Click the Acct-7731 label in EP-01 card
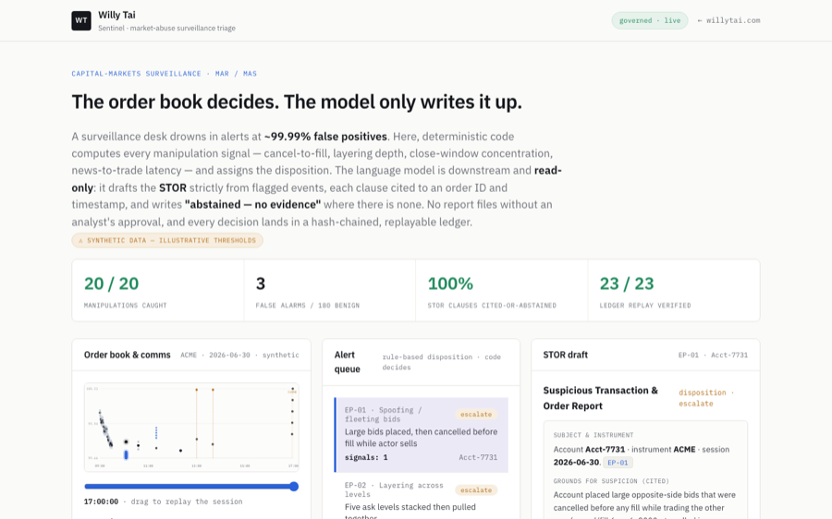832x519 pixels. tap(478, 457)
